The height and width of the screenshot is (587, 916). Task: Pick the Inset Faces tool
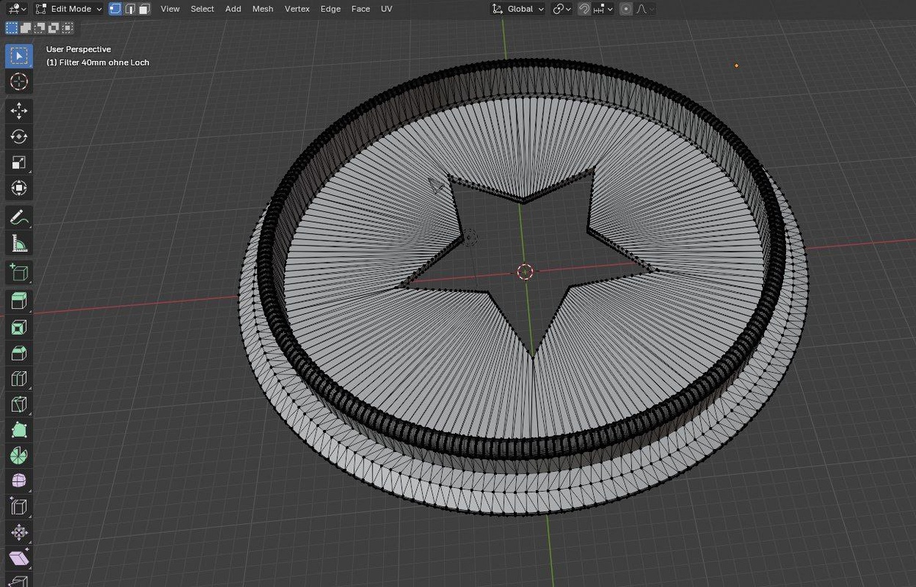19,328
